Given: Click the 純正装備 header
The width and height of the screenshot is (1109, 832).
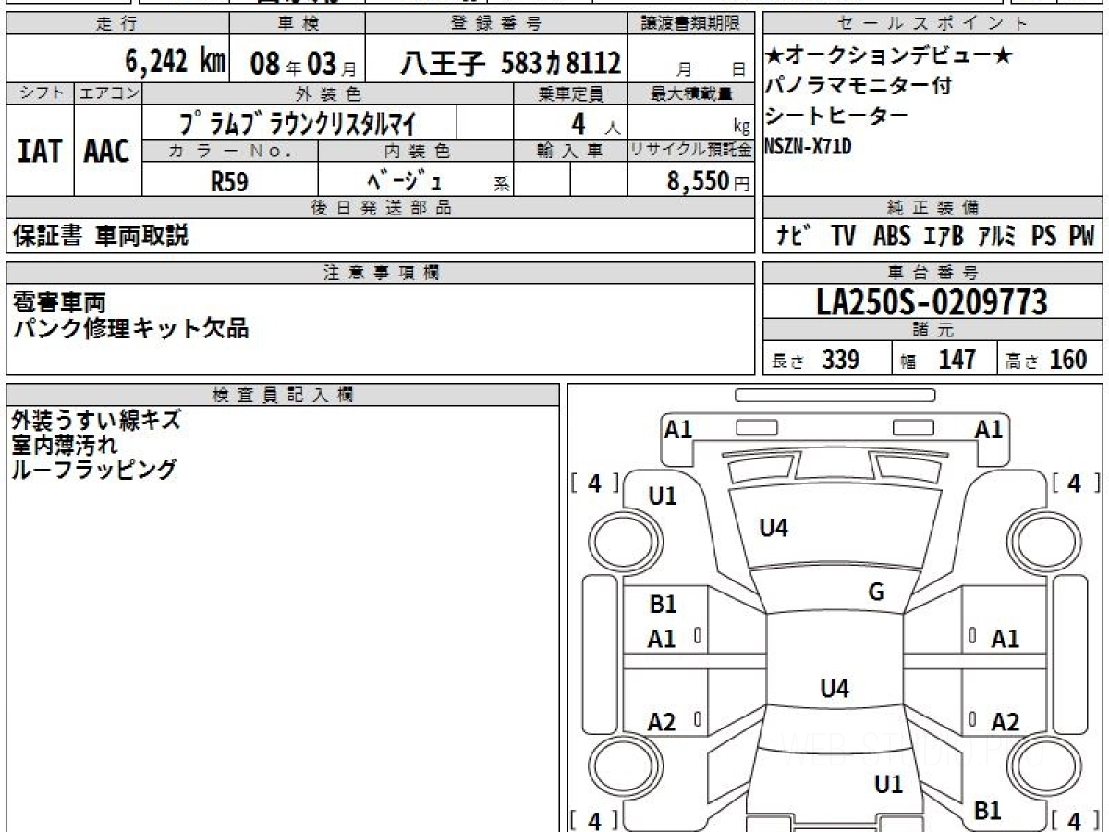Looking at the screenshot, I should coord(932,207).
